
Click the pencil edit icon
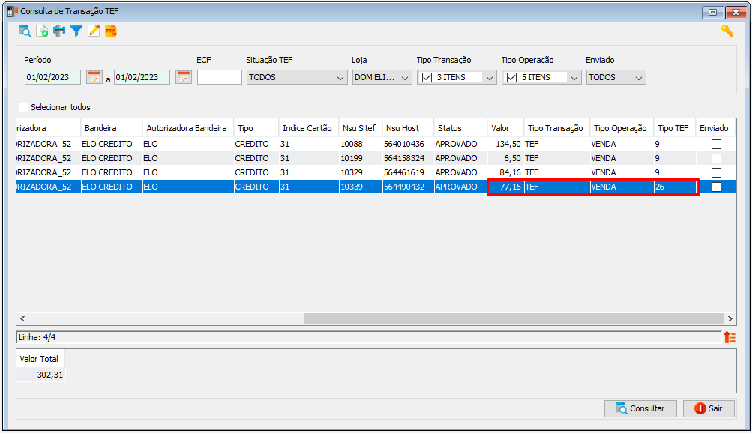pyautogui.click(x=94, y=31)
